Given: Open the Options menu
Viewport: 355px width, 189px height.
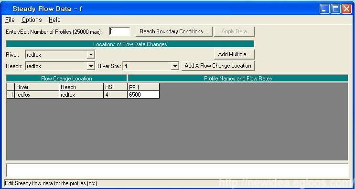Looking at the screenshot, I should click(32, 20).
